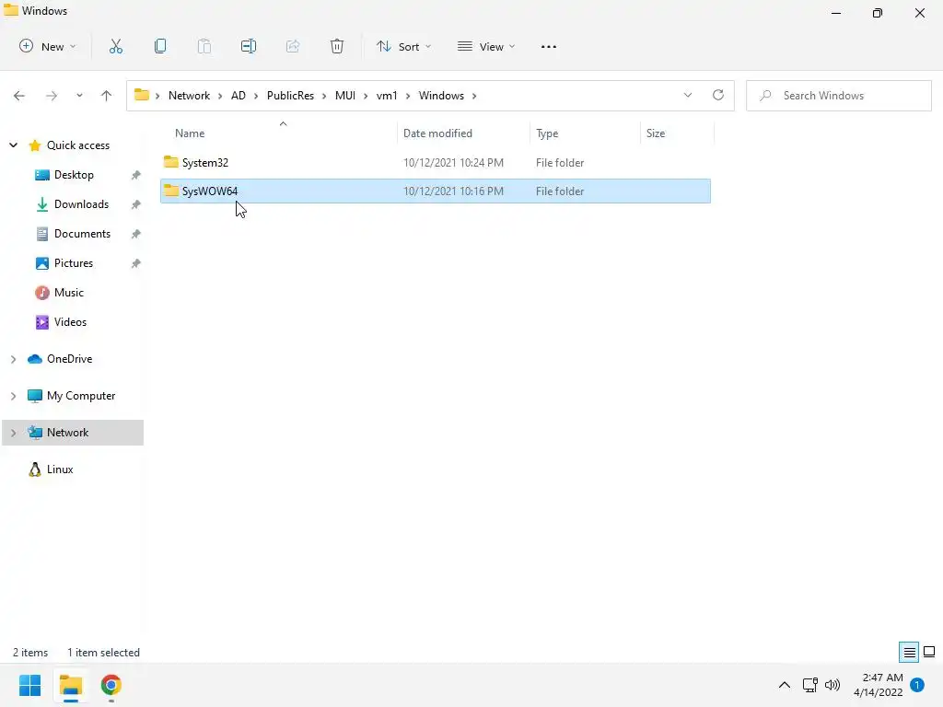943x707 pixels.
Task: Select Network in the sidebar
Action: pyautogui.click(x=67, y=433)
